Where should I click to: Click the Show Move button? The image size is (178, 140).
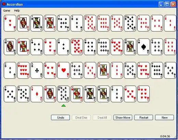(123, 117)
